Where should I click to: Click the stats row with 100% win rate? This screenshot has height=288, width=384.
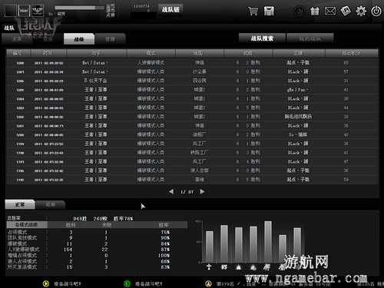click(88, 255)
